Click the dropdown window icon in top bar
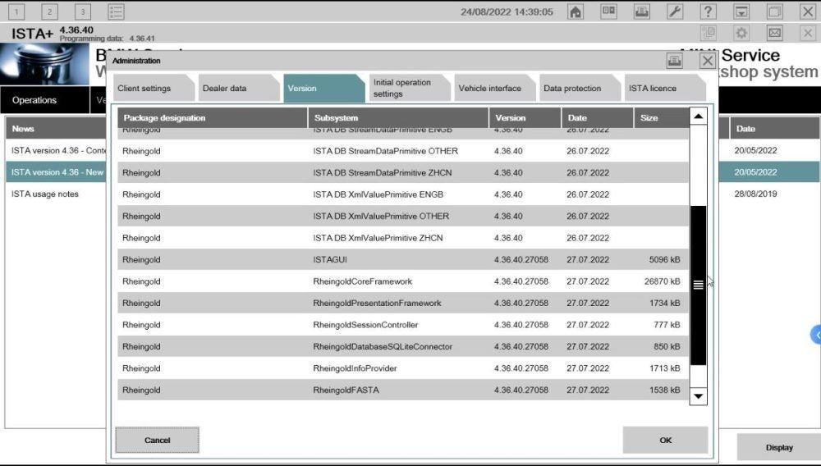821x466 pixels. [741, 11]
